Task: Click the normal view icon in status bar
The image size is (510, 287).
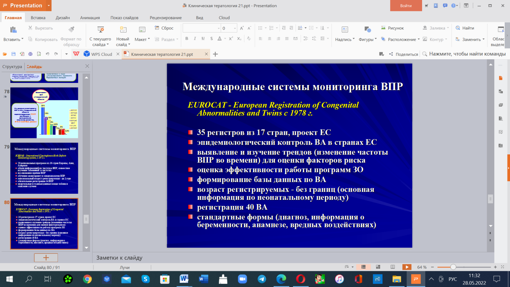Action: pos(363,267)
